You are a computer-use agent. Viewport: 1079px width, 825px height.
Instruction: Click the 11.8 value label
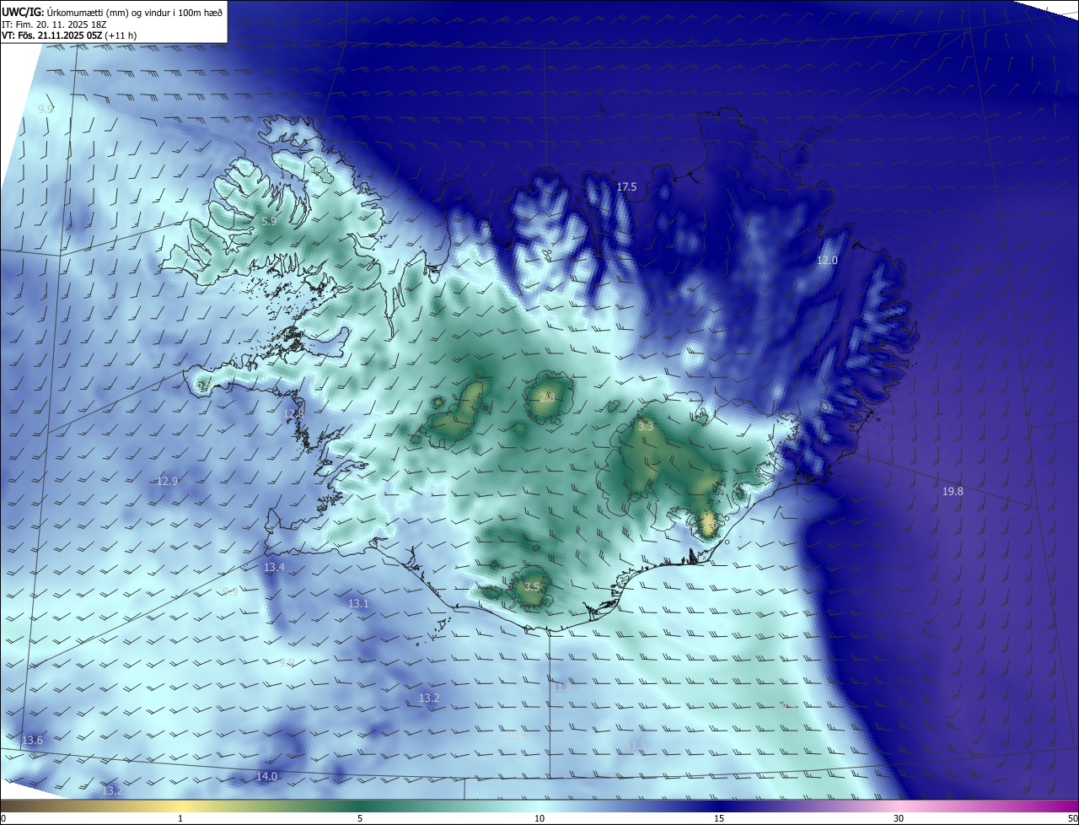click(562, 688)
